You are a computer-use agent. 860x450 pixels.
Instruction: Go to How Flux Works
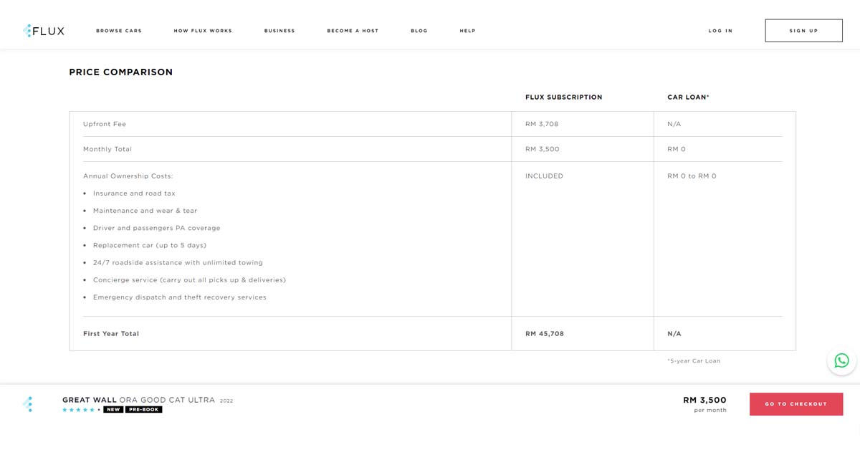(203, 31)
